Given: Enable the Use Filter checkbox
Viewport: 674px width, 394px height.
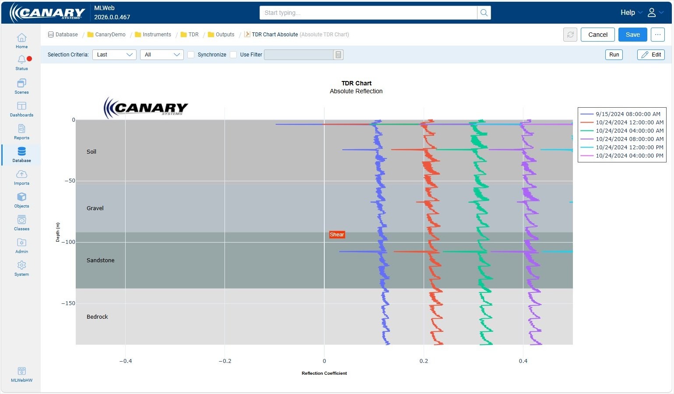Looking at the screenshot, I should click(x=234, y=55).
